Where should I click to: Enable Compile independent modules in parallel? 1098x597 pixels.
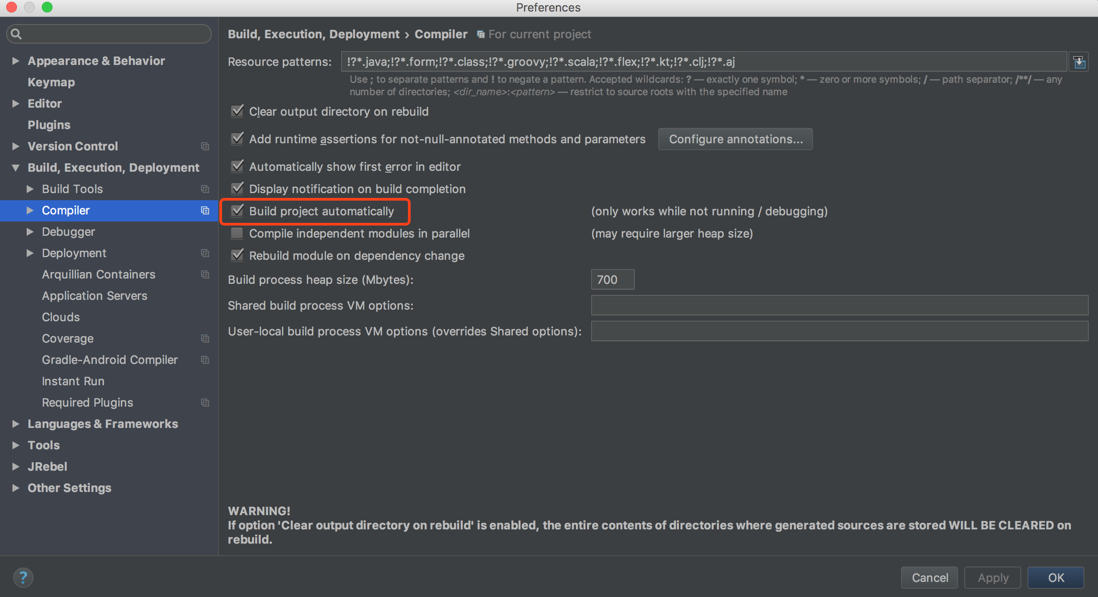[x=237, y=233]
